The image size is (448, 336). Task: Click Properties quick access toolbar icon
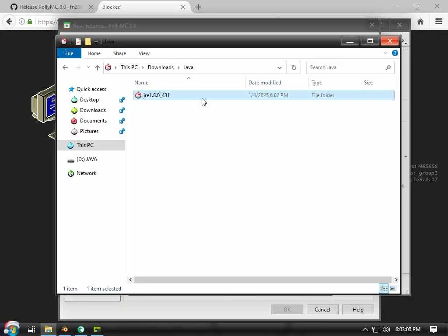pos(78,42)
